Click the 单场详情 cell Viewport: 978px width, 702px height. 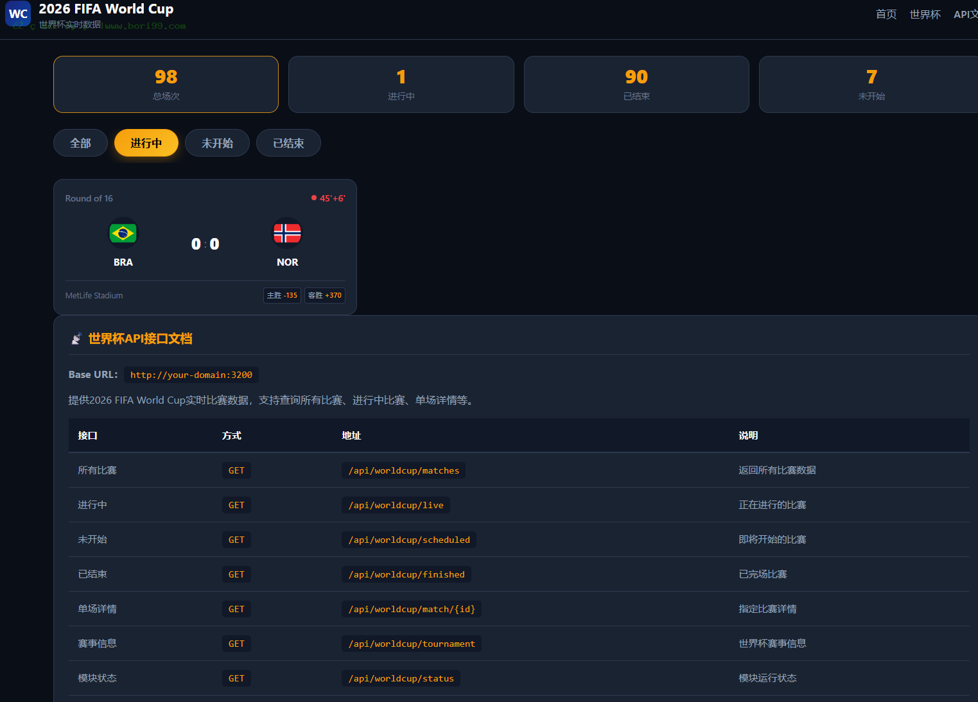(x=97, y=609)
